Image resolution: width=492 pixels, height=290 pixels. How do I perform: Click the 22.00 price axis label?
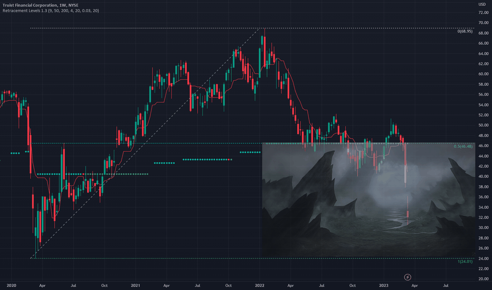(x=484, y=269)
